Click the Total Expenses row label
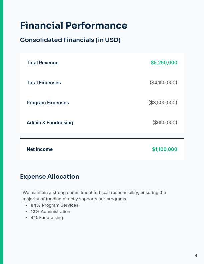 (x=44, y=83)
